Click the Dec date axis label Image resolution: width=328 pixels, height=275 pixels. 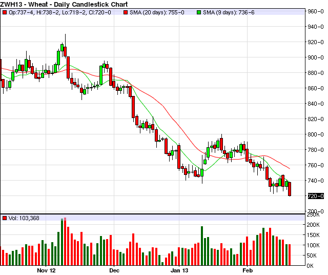click(x=114, y=270)
